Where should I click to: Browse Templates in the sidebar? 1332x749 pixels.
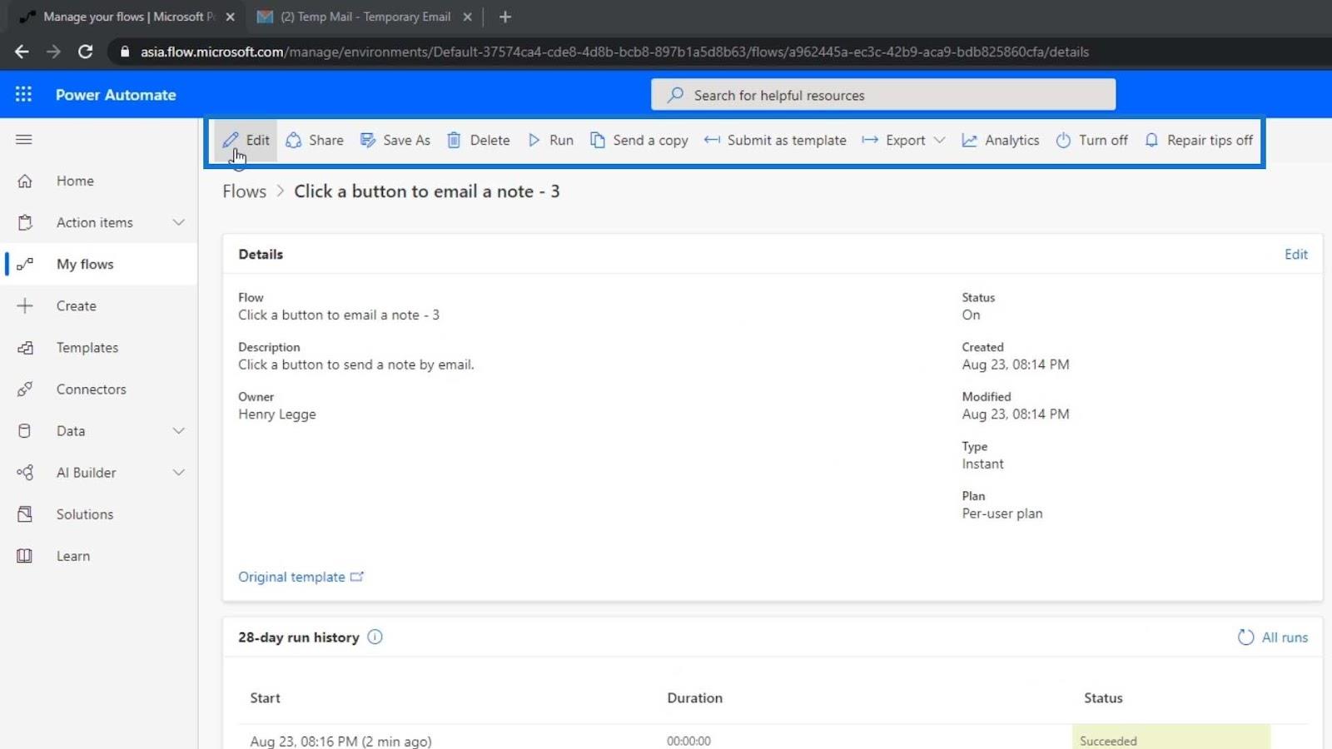click(x=87, y=347)
